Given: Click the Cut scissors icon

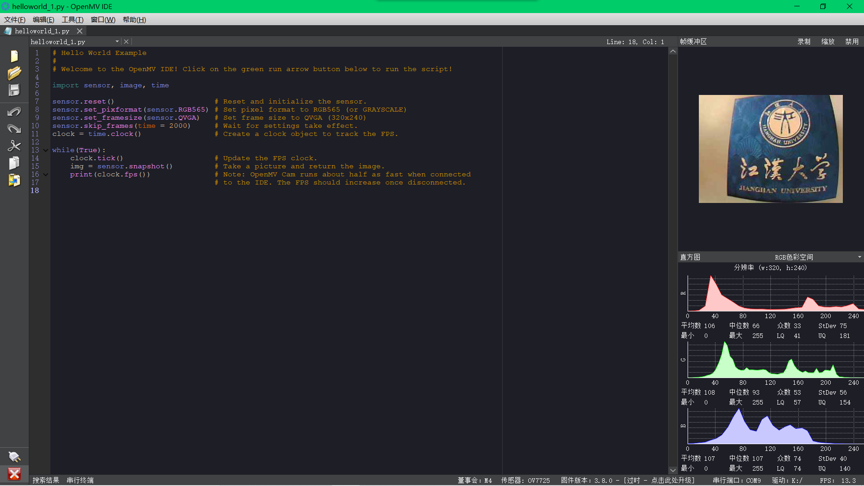Looking at the screenshot, I should point(14,146).
